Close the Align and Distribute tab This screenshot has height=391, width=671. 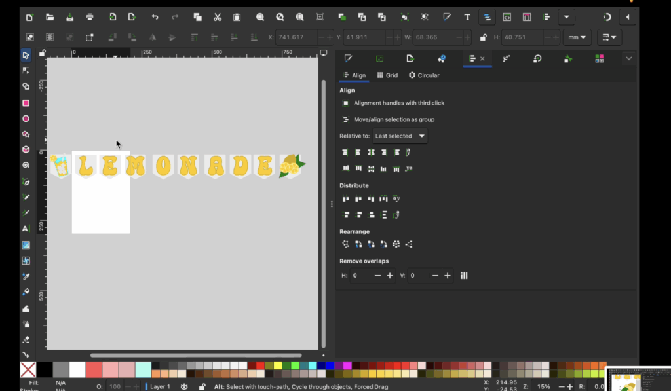[482, 58]
